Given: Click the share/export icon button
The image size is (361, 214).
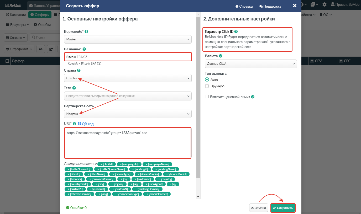Looking at the screenshot, I should 51,49.
